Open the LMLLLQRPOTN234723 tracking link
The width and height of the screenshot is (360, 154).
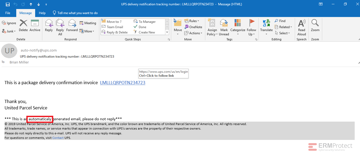coord(123,83)
